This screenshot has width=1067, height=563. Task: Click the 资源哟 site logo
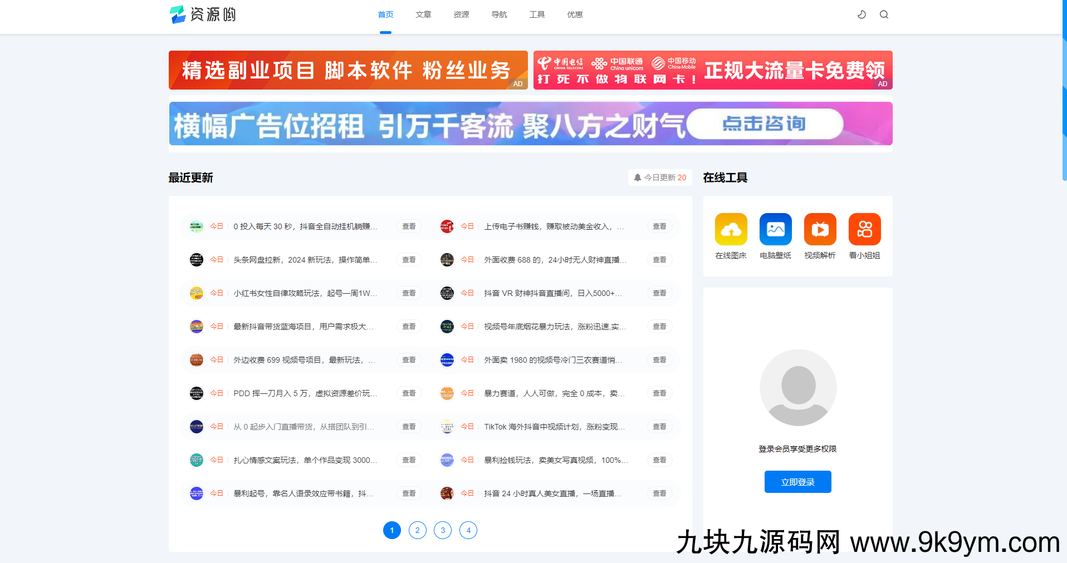click(x=203, y=14)
